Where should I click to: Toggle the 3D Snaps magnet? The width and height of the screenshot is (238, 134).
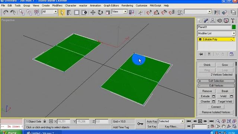[x=149, y=12]
